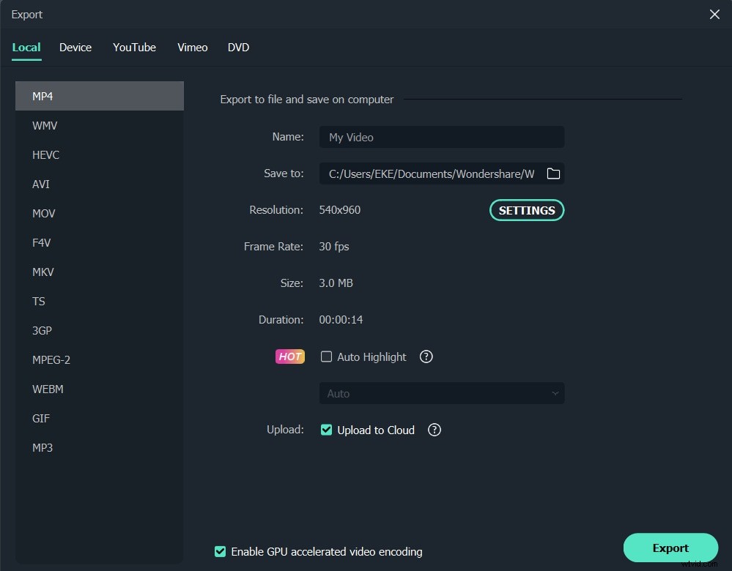Open the folder browser for save location

[x=553, y=173]
